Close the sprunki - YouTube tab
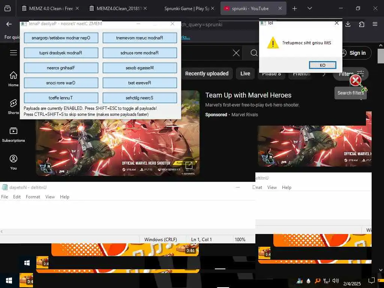The image size is (384, 288). (280, 8)
